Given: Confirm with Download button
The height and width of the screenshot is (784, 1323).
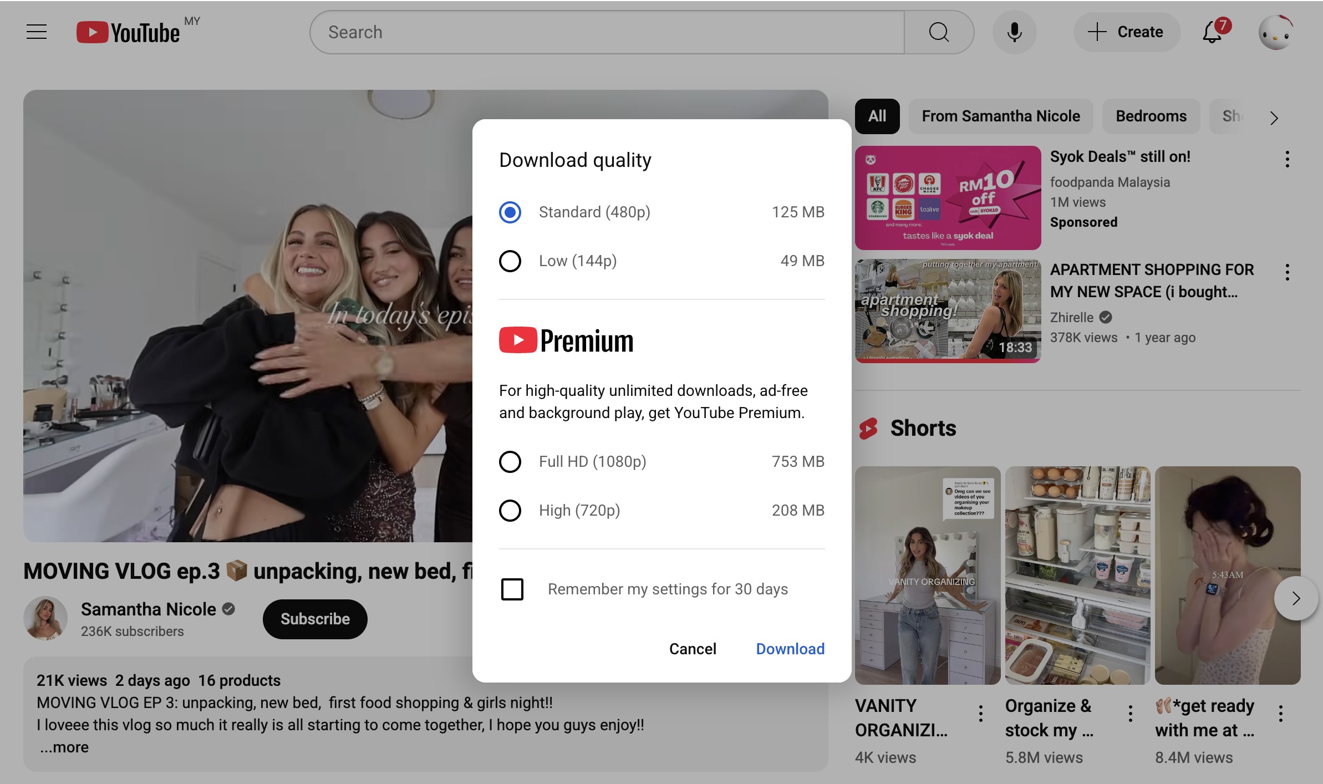Looking at the screenshot, I should pyautogui.click(x=790, y=649).
